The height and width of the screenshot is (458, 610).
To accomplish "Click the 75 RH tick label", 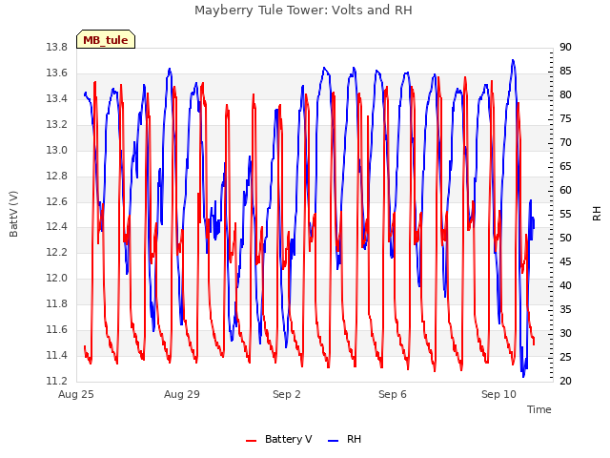I will coord(565,118).
